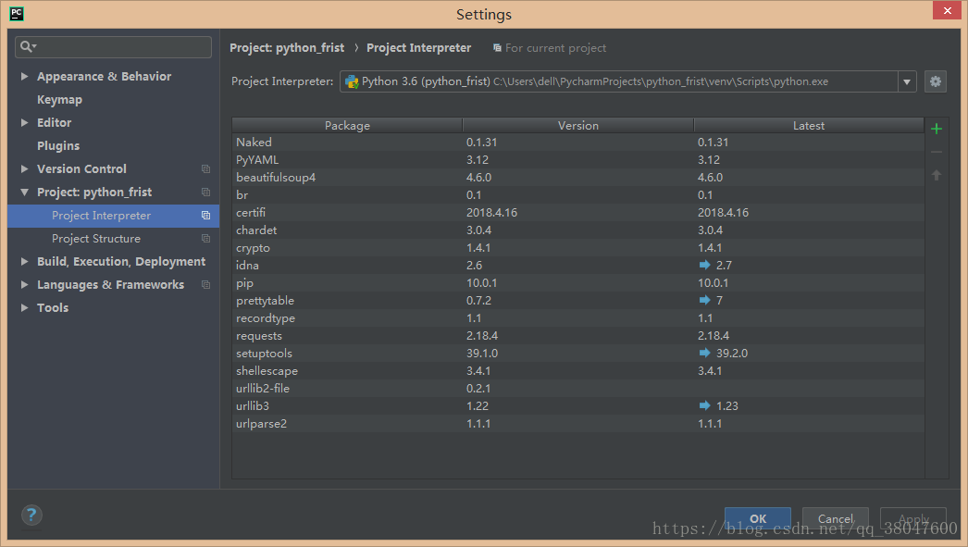Open the Project Interpreter dropdown arrow
Screen dimensions: 968x547
tap(907, 81)
